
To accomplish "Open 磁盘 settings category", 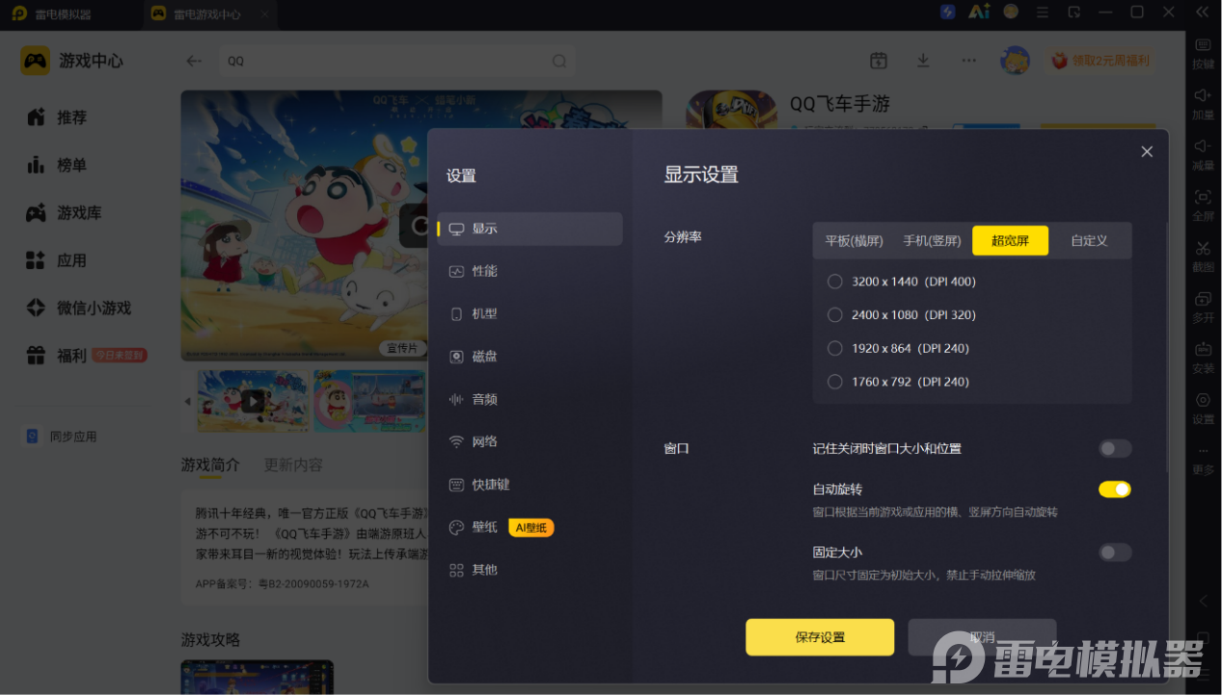I will coord(530,357).
